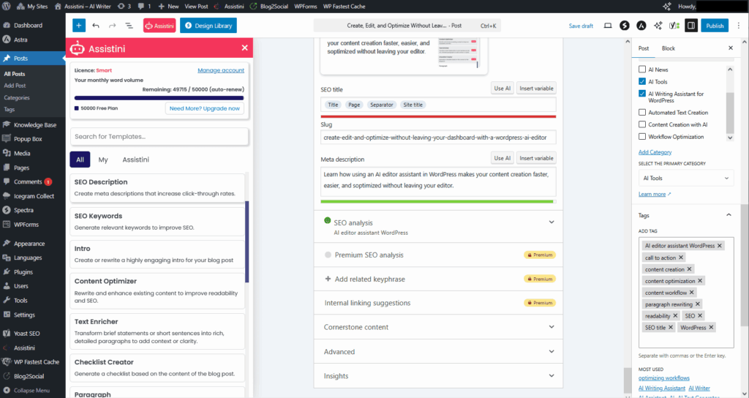Click the red SEO title length bar
Viewport: 749px width, 398px height.
[x=438, y=116]
